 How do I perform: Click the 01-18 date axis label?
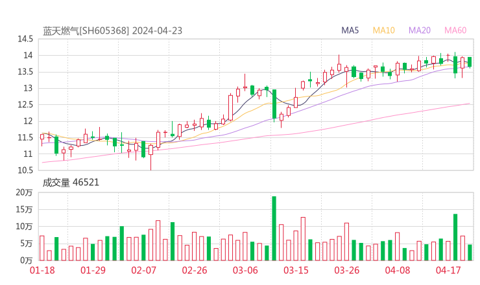42,270
